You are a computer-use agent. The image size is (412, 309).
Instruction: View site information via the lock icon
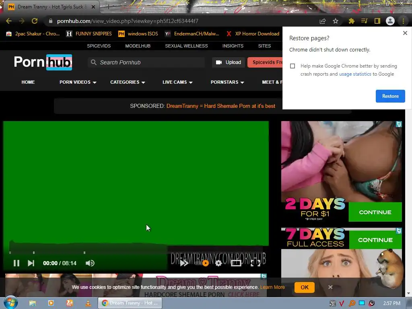(51, 21)
